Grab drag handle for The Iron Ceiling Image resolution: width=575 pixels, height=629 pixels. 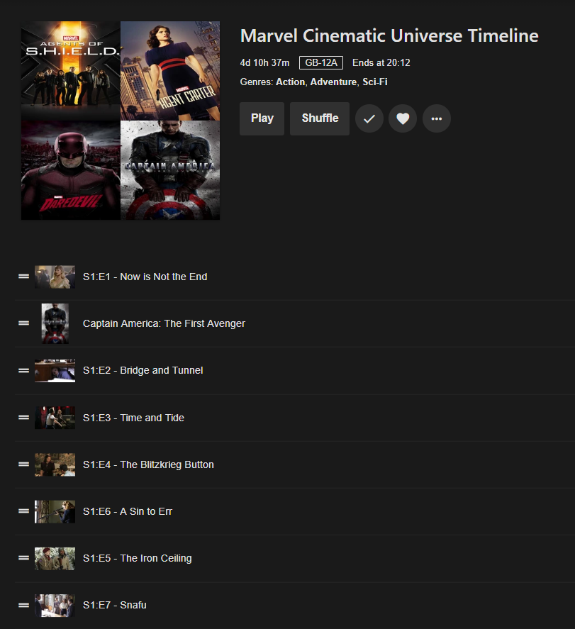23,558
